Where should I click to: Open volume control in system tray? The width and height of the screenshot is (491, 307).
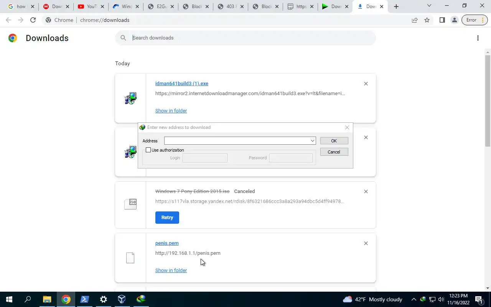[x=441, y=299]
